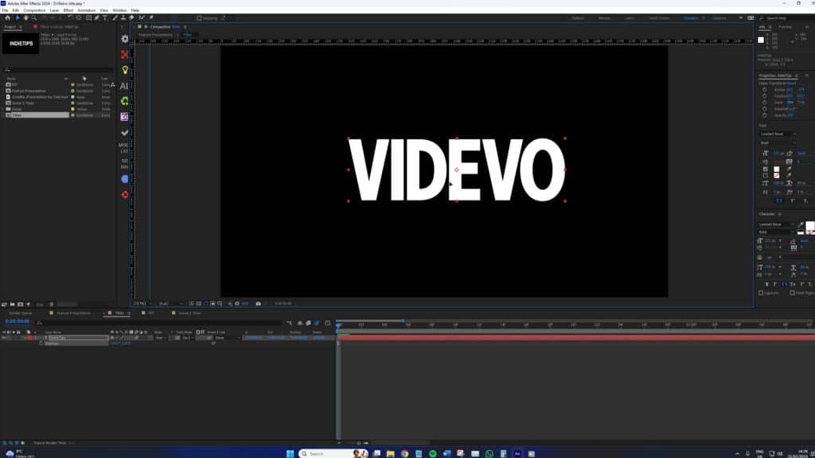Create a new folder in the Project panel
This screenshot has height=458, width=815.
[x=12, y=305]
